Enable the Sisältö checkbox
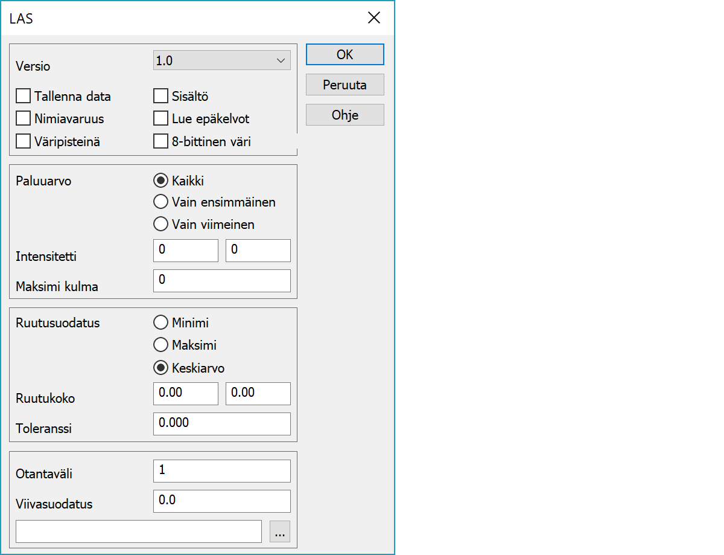The width and height of the screenshot is (724, 555). click(160, 96)
